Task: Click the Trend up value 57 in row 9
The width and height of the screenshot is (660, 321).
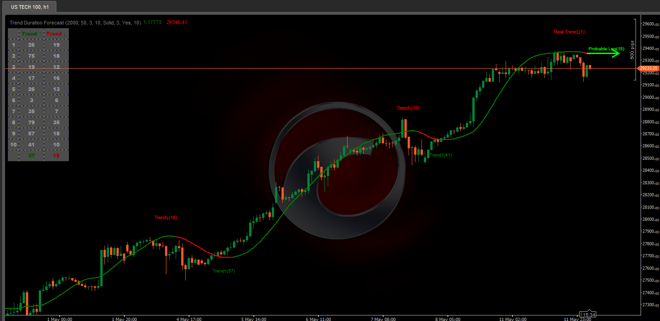Action: [31, 133]
